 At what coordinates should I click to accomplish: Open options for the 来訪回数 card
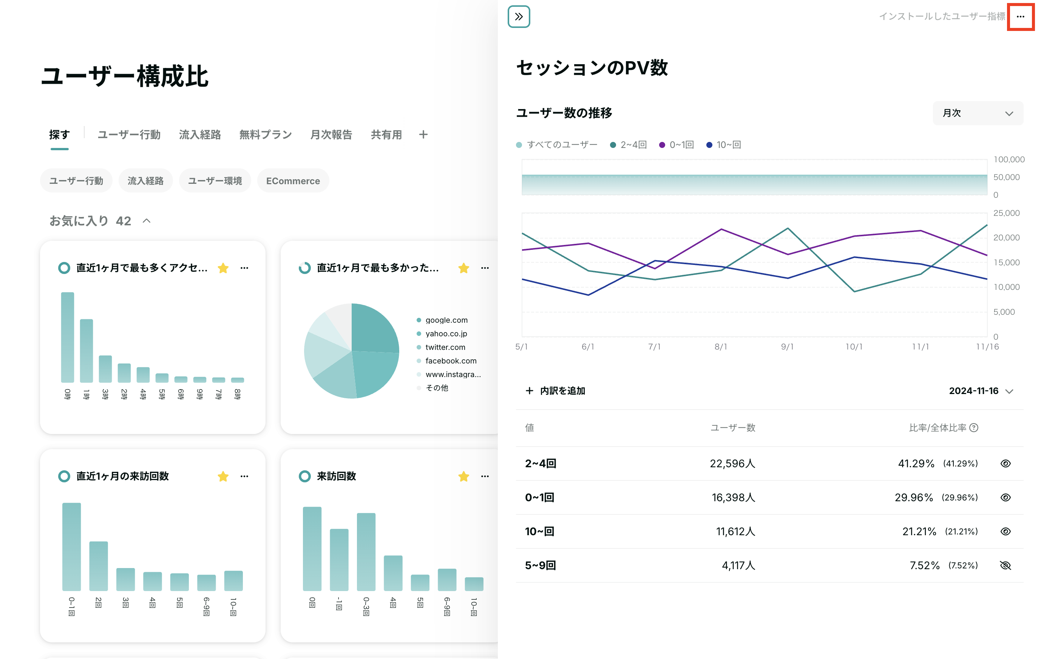[485, 476]
